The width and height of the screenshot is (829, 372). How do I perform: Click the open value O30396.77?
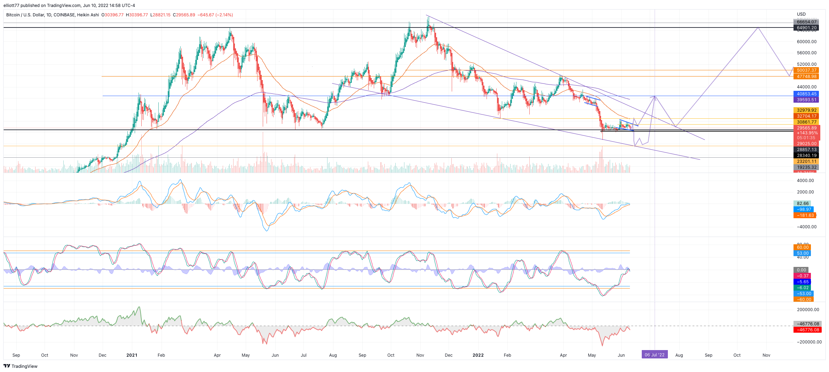click(112, 15)
